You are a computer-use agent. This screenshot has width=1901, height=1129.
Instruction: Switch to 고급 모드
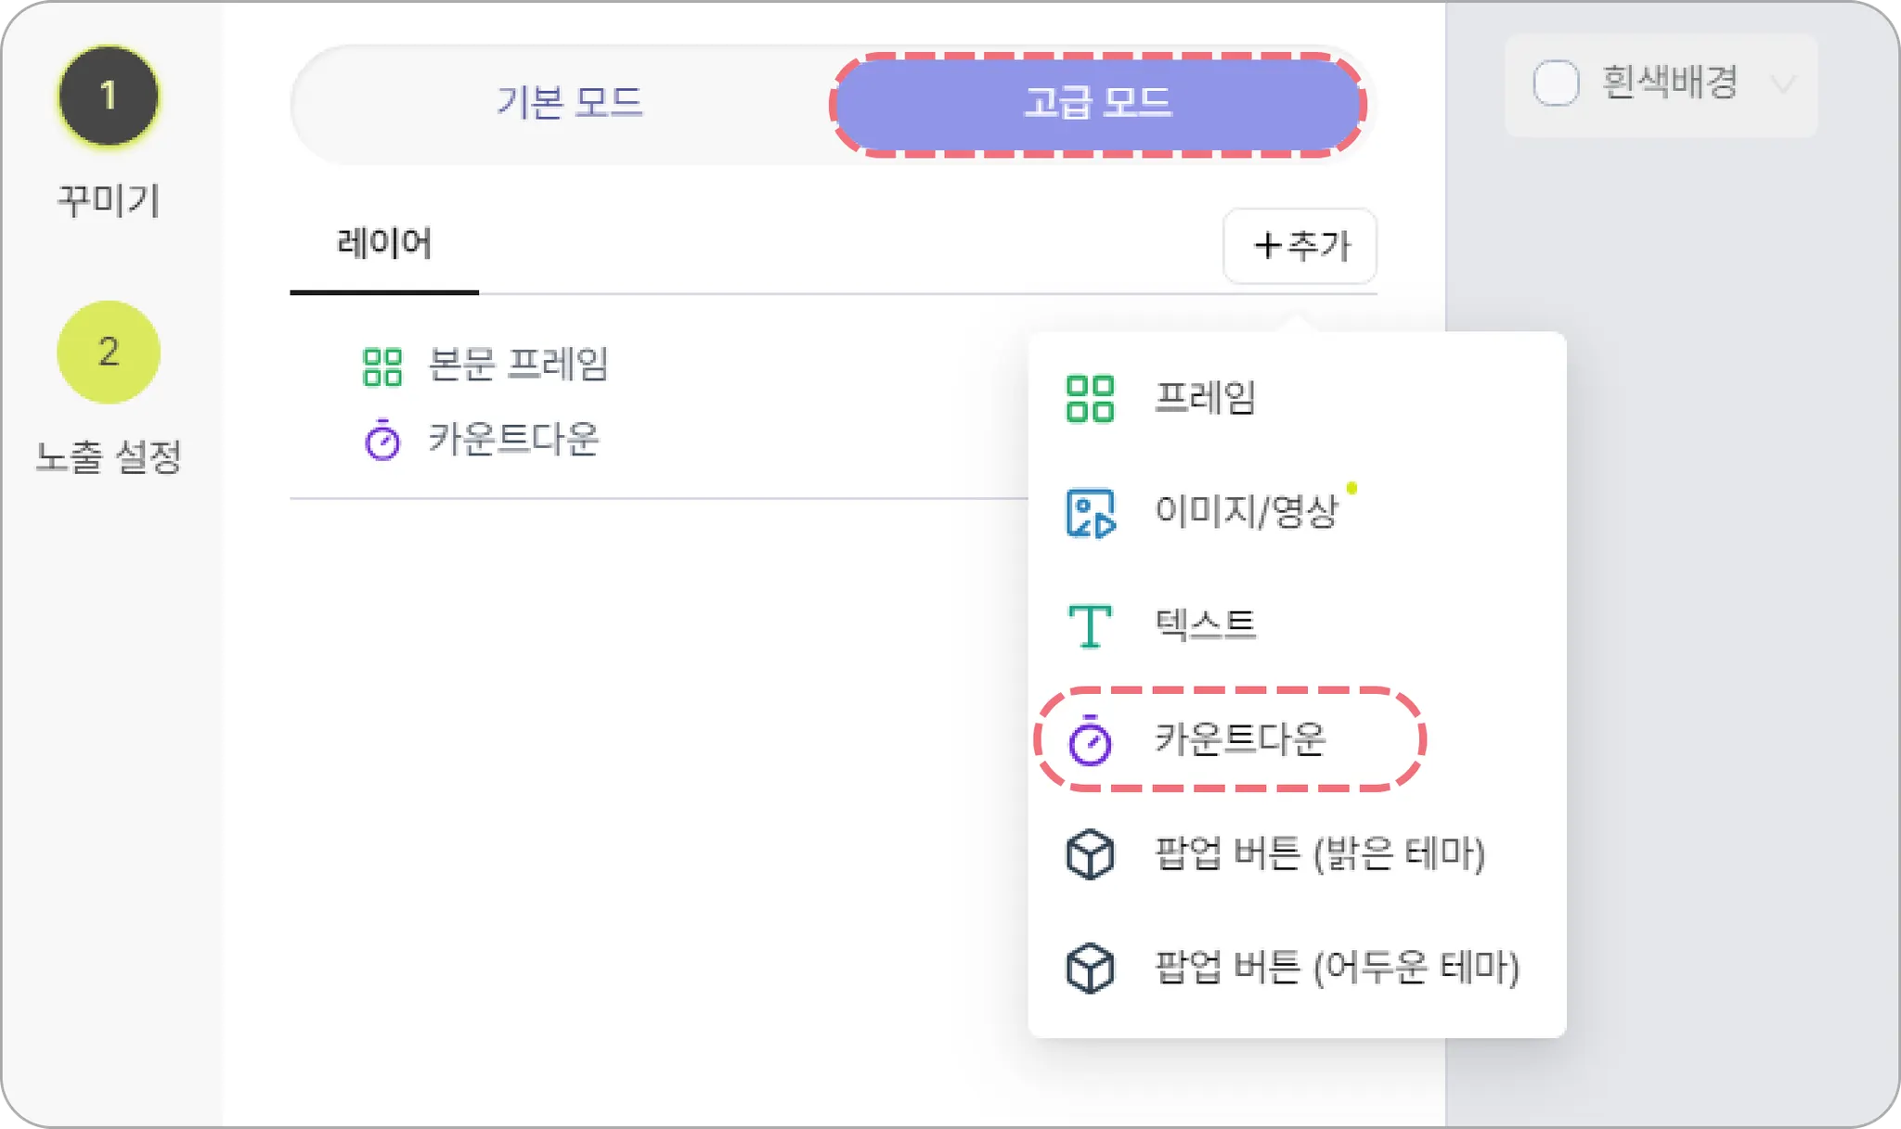coord(1097,103)
